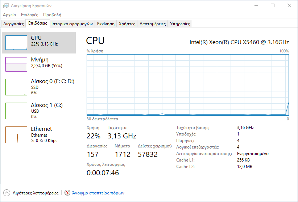Open the Επιλογές menu
Screen dimensions: 298x202
[x=29, y=15]
